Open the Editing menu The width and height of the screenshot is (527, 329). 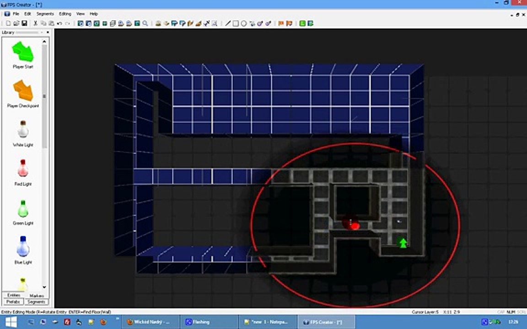coord(65,14)
